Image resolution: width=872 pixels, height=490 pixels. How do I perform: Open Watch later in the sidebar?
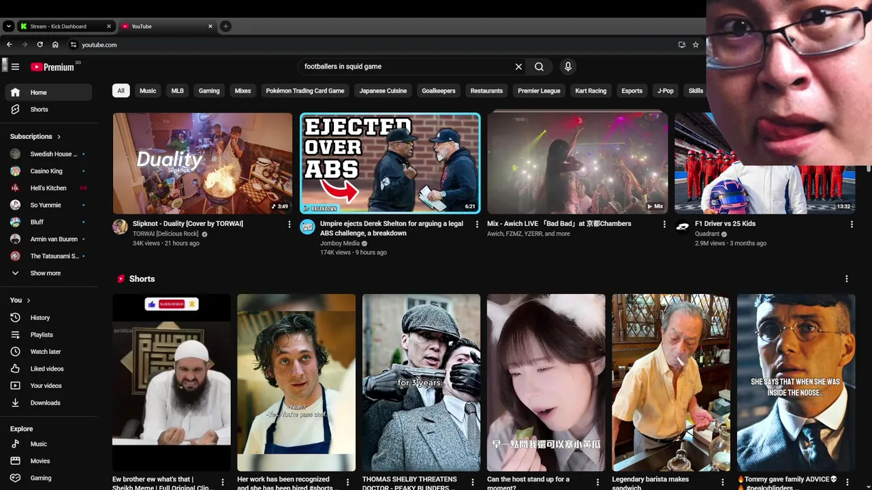click(48, 352)
